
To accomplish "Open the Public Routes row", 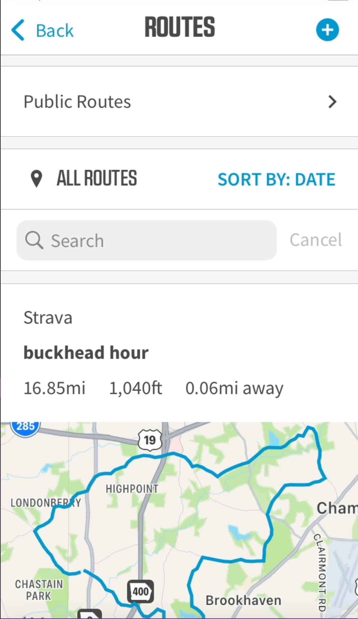I will click(x=77, y=102).
